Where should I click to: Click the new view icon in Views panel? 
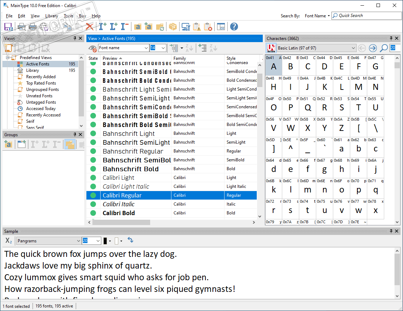(8, 48)
